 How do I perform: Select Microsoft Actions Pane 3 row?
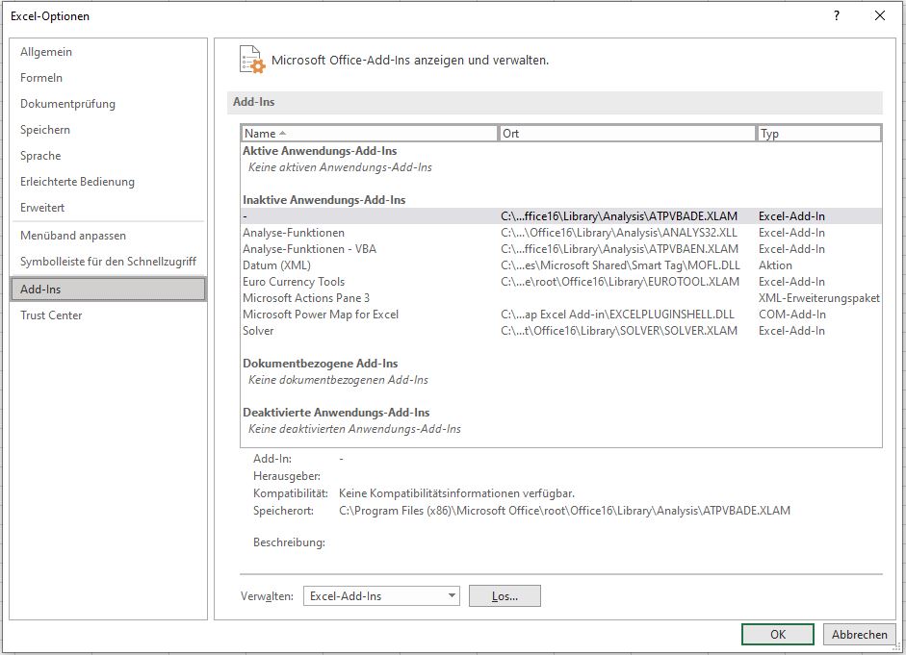561,298
